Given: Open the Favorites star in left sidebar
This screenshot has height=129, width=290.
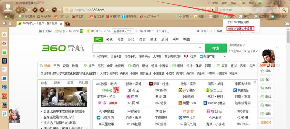Looking at the screenshot, I should tap(5, 35).
